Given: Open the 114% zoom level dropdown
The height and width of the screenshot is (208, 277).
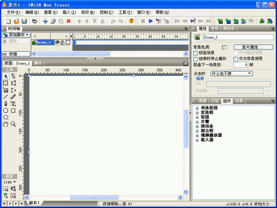Looking at the screenshot, I should [x=9, y=182].
